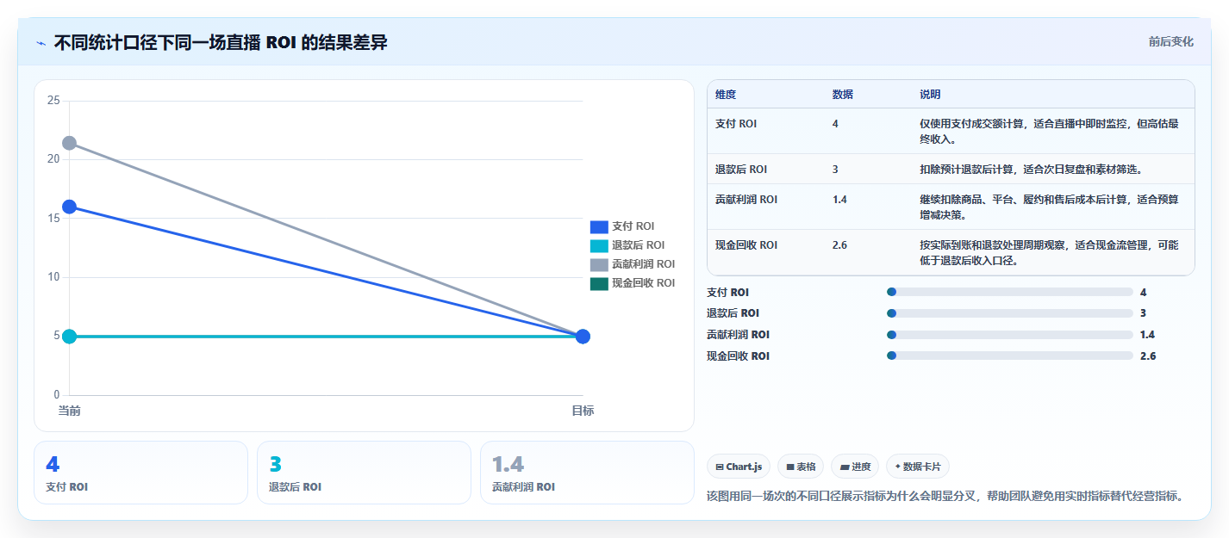This screenshot has height=538, width=1229.
Task: Click the 前后变化 label in header
Action: 1170,41
